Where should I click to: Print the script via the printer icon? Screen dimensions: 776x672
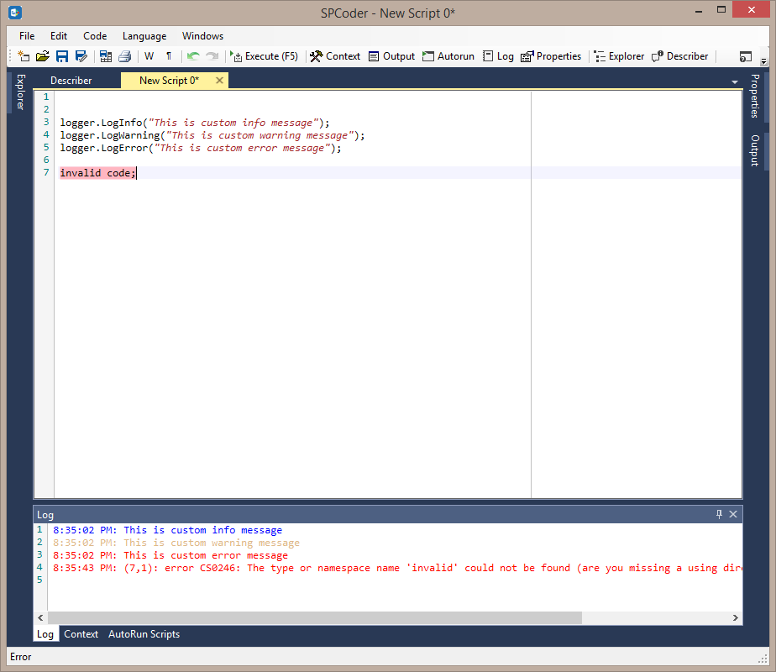click(124, 56)
